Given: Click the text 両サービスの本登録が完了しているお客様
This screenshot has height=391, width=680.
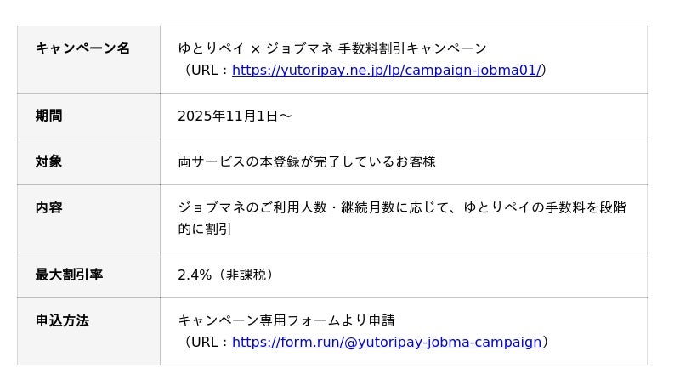Looking at the screenshot, I should [306, 162].
